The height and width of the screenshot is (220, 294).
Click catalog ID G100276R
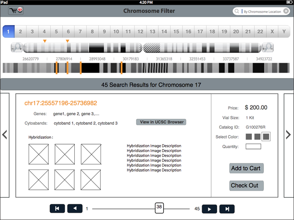(x=255, y=127)
